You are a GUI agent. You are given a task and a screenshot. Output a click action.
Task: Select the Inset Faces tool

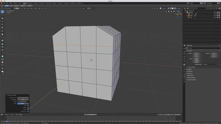click(2, 44)
